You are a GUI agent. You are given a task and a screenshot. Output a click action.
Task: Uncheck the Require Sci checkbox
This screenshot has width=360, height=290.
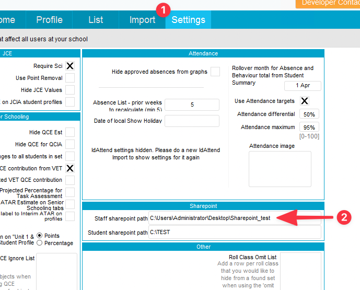(70, 66)
